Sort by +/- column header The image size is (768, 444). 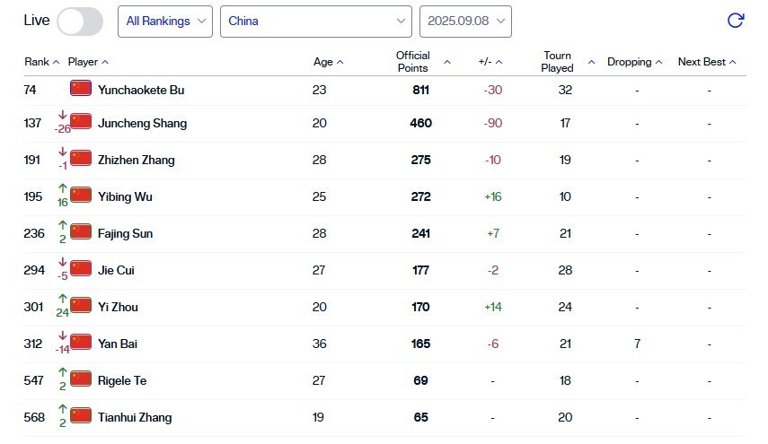click(490, 62)
